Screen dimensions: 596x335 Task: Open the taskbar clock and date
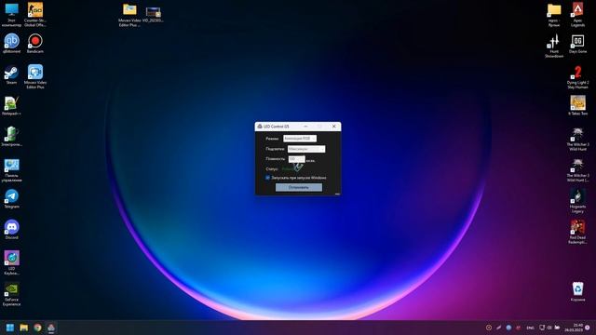pos(574,328)
